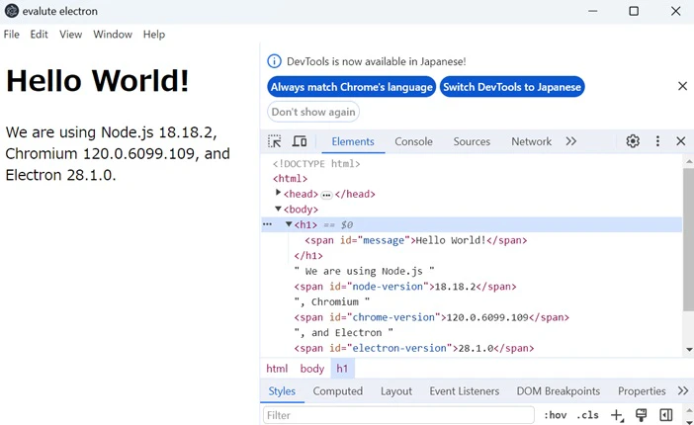Switch to the Elements tab

pos(353,141)
